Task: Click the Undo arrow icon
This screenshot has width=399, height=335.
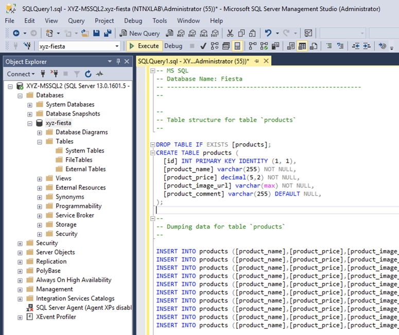Action: pos(268,33)
